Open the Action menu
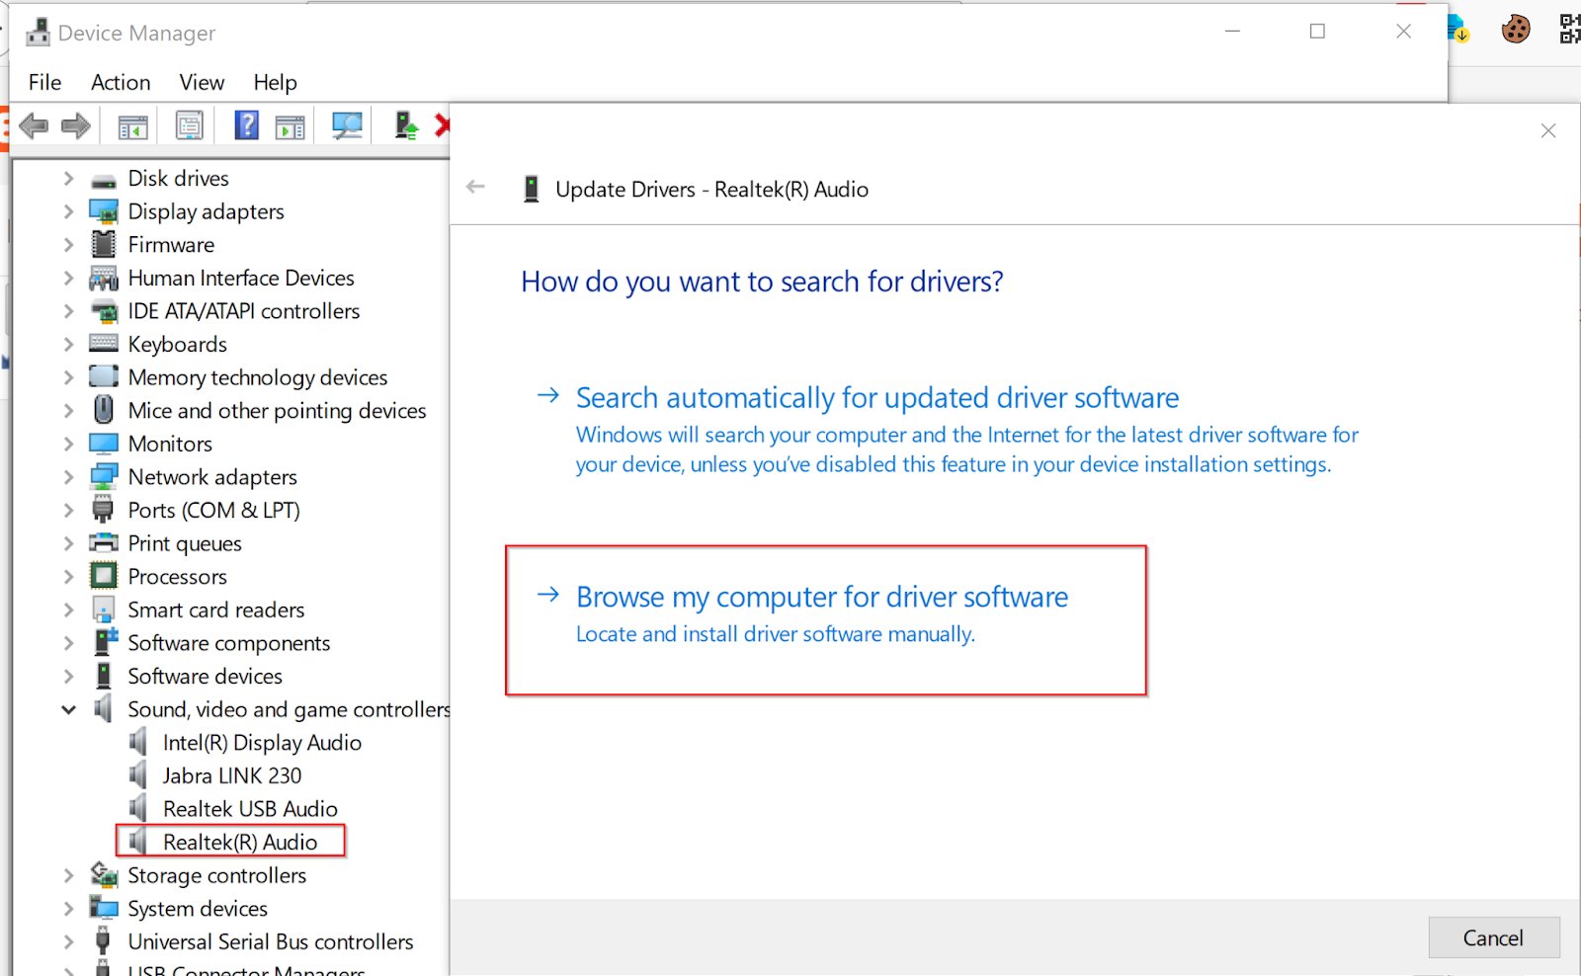 click(x=121, y=82)
